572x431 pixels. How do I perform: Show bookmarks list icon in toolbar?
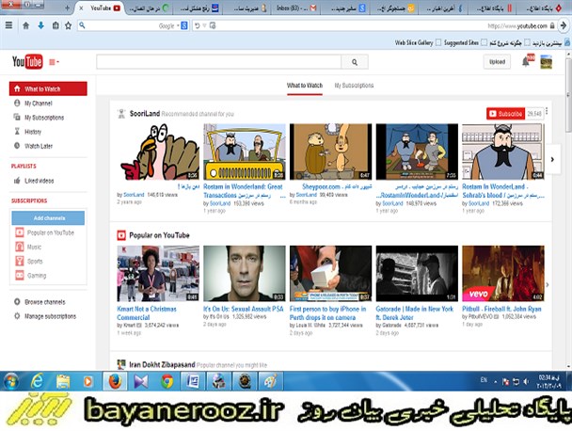[56, 25]
